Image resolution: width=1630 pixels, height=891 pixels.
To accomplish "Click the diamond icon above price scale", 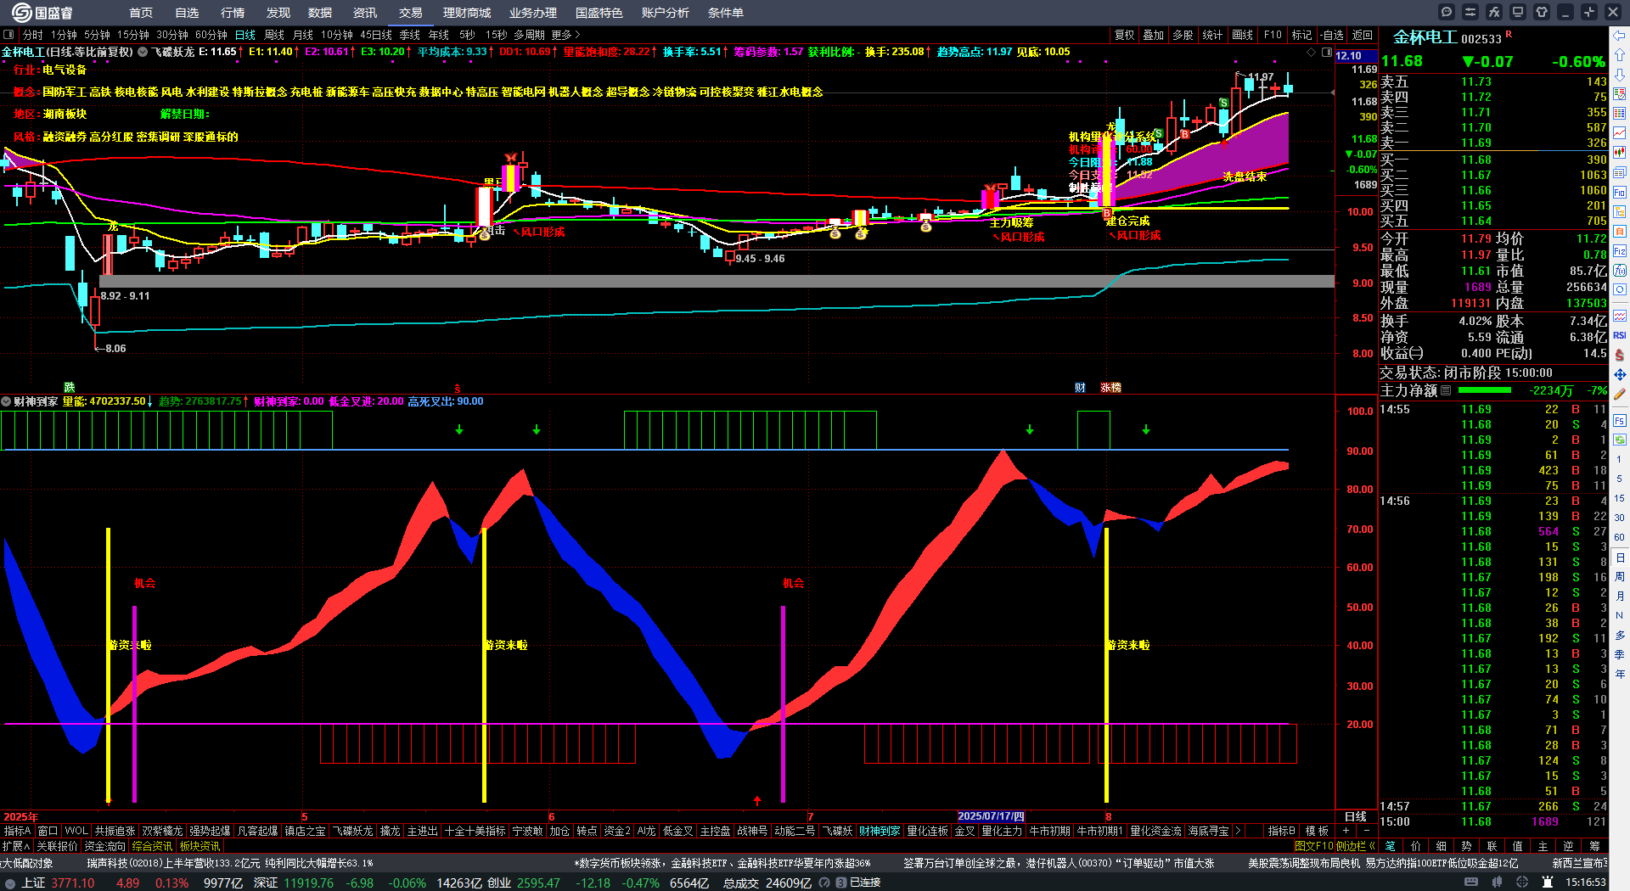I will pos(1312,52).
